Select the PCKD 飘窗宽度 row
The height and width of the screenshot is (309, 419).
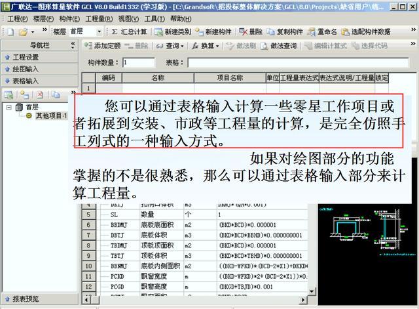click(x=195, y=276)
